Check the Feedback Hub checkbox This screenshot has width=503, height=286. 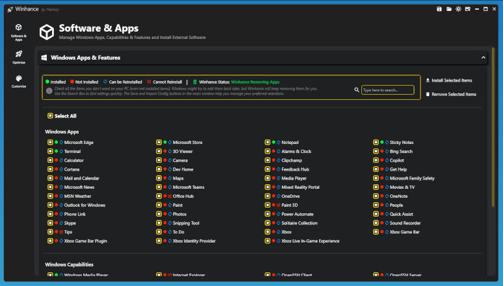(x=267, y=169)
